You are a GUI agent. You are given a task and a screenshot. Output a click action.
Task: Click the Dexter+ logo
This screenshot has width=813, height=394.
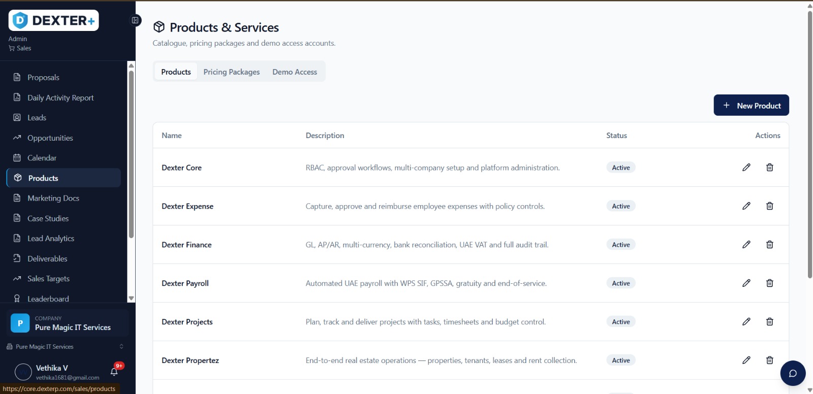click(53, 20)
